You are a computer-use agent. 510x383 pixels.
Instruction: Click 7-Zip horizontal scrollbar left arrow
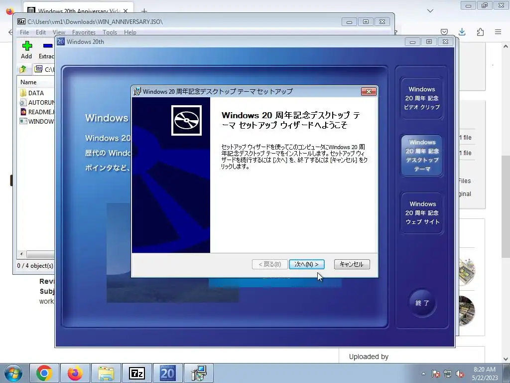coord(21,254)
